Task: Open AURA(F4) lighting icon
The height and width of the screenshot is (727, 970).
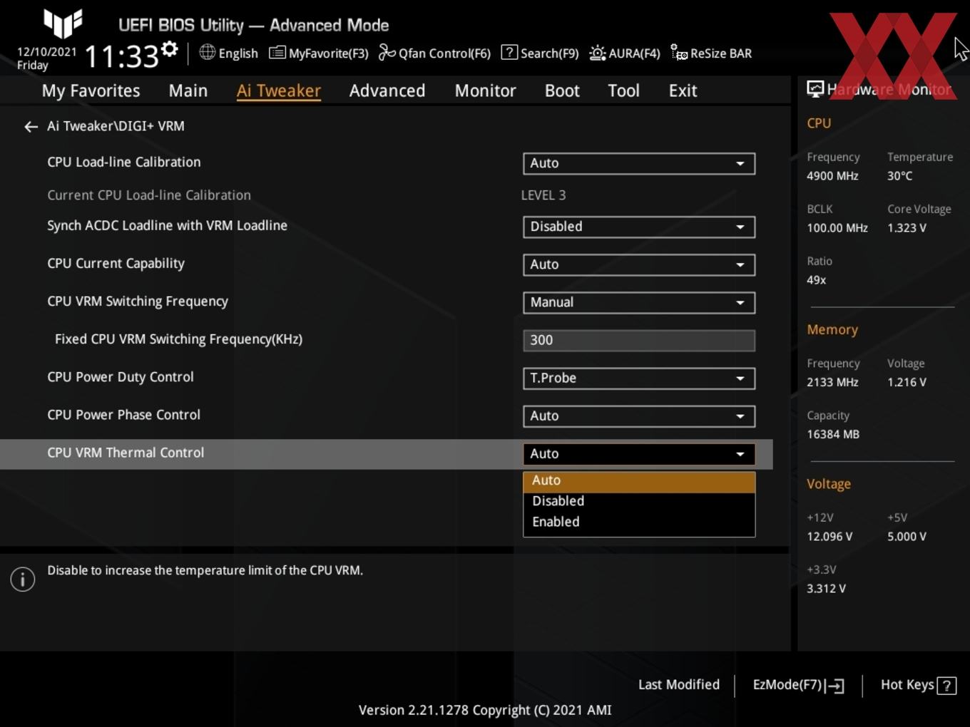Action: (x=597, y=53)
